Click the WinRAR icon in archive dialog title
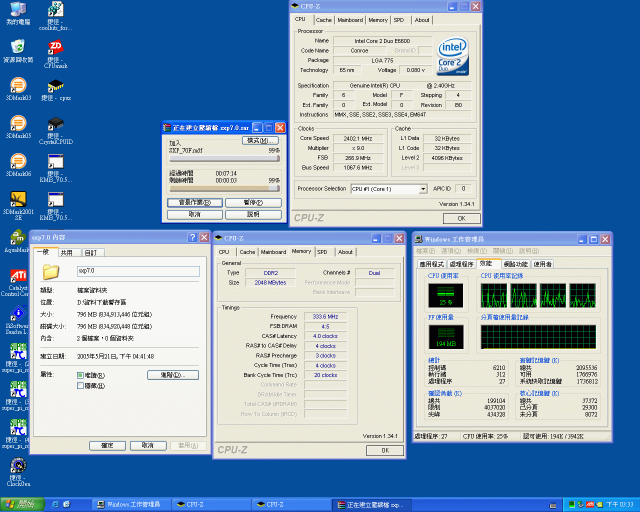 pyautogui.click(x=167, y=128)
